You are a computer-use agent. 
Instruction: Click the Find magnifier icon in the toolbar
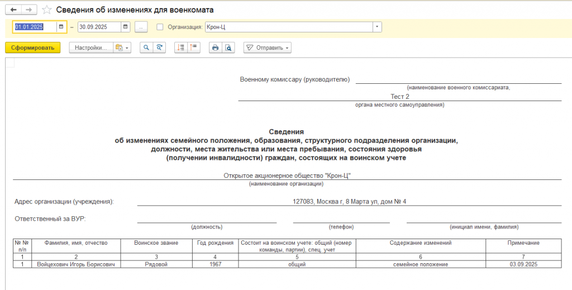146,48
